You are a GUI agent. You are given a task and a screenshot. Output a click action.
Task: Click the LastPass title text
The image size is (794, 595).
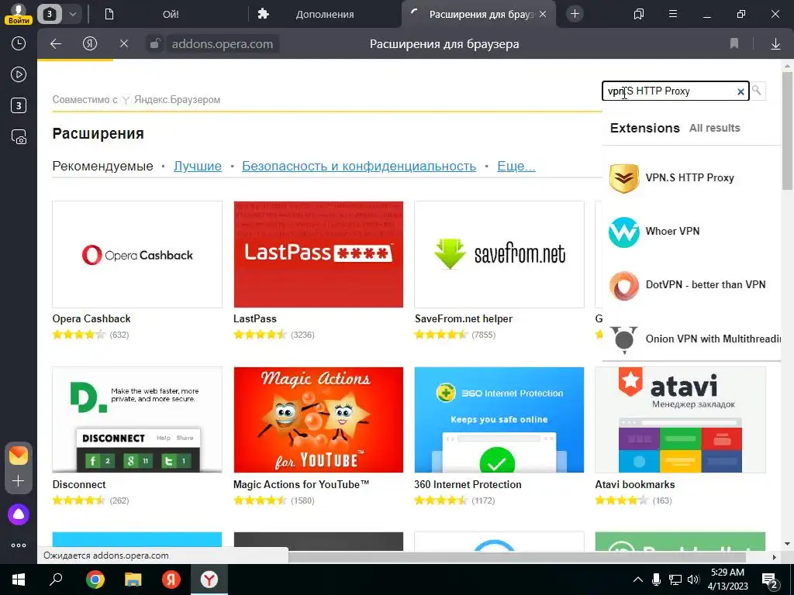[254, 318]
